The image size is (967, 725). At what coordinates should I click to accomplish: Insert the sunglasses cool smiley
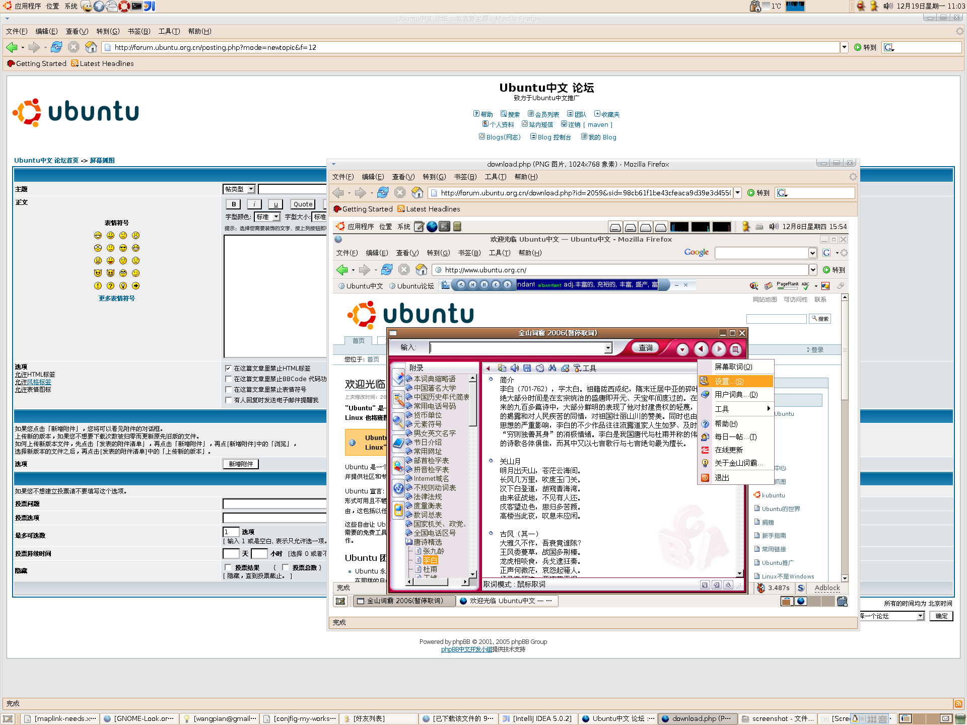123,248
